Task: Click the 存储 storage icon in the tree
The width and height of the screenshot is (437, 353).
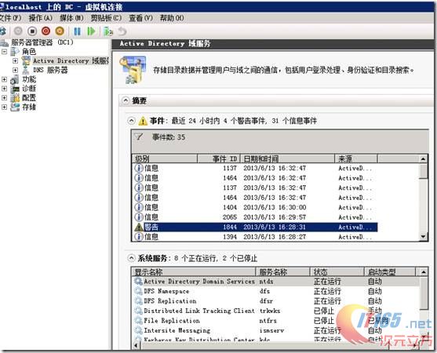Action: [x=15, y=107]
